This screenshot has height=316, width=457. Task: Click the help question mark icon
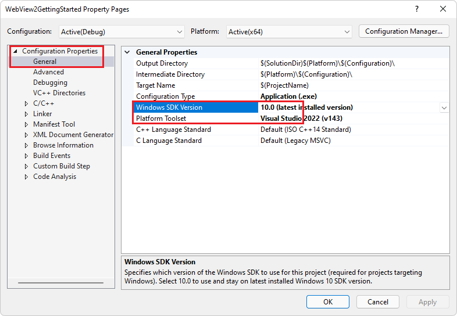click(x=417, y=9)
